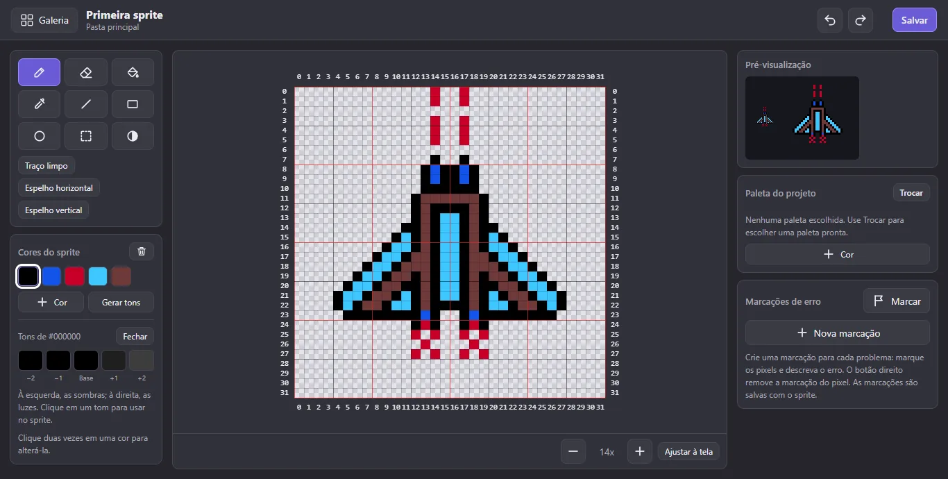This screenshot has width=948, height=479.
Task: Pick the +2 light tone swatch
Action: click(142, 360)
